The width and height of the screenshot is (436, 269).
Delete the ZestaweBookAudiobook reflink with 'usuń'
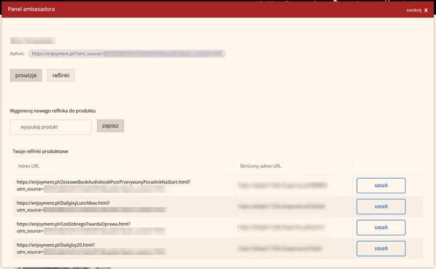point(381,185)
